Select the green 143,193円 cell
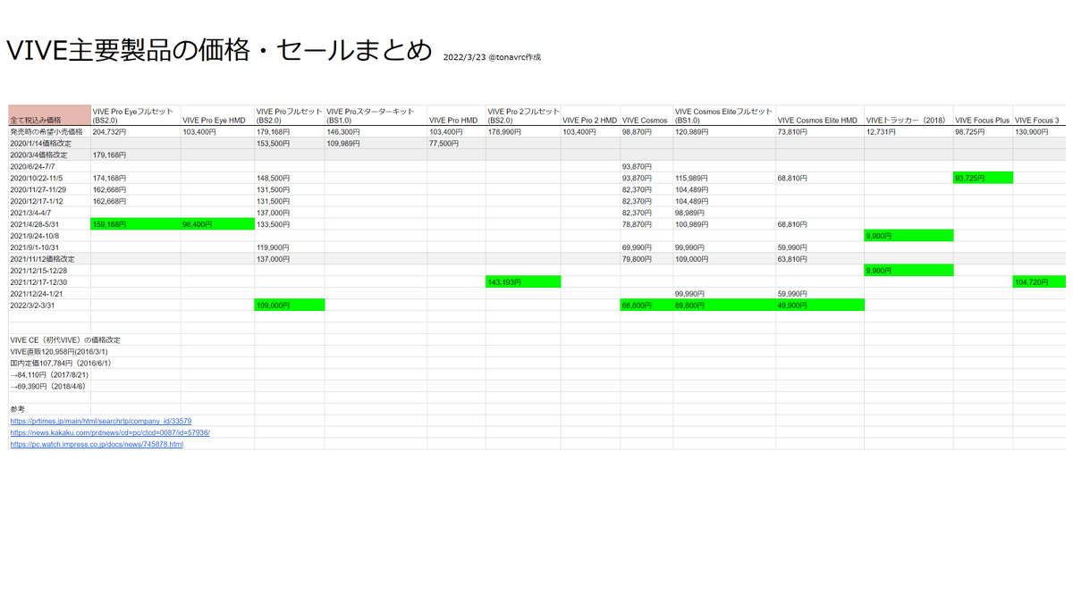Screen dimensions: 1073x603 523,282
